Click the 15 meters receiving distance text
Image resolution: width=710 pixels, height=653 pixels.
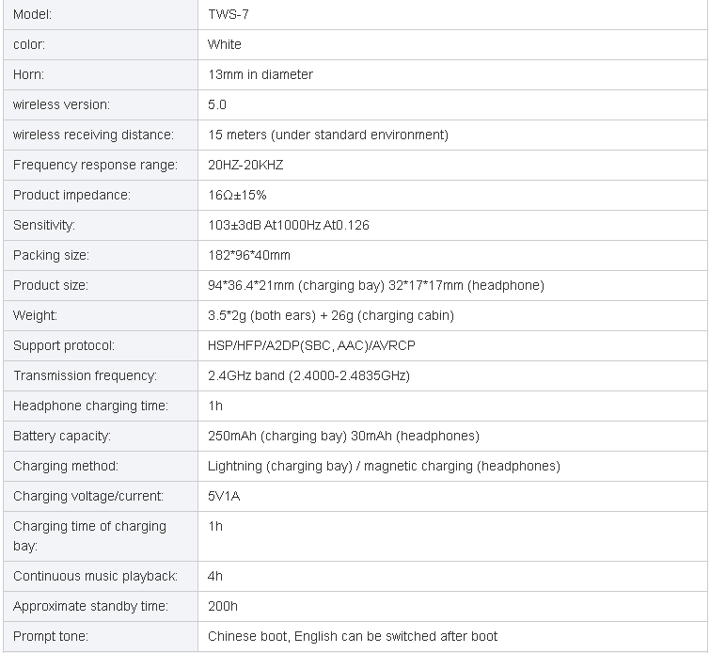(328, 135)
